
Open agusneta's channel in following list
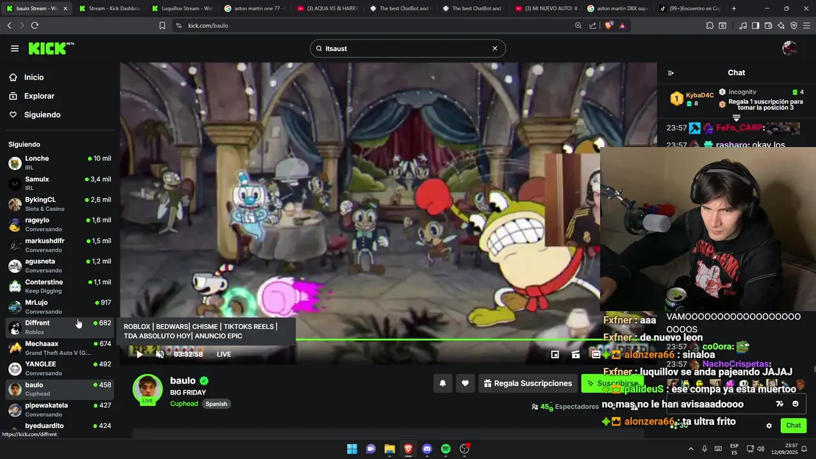pyautogui.click(x=60, y=266)
